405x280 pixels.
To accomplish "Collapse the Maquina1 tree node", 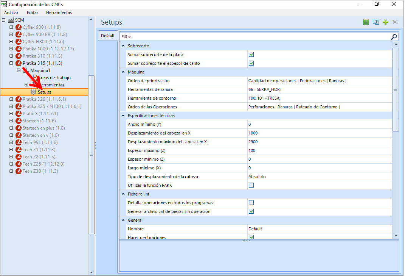I will 19,70.
